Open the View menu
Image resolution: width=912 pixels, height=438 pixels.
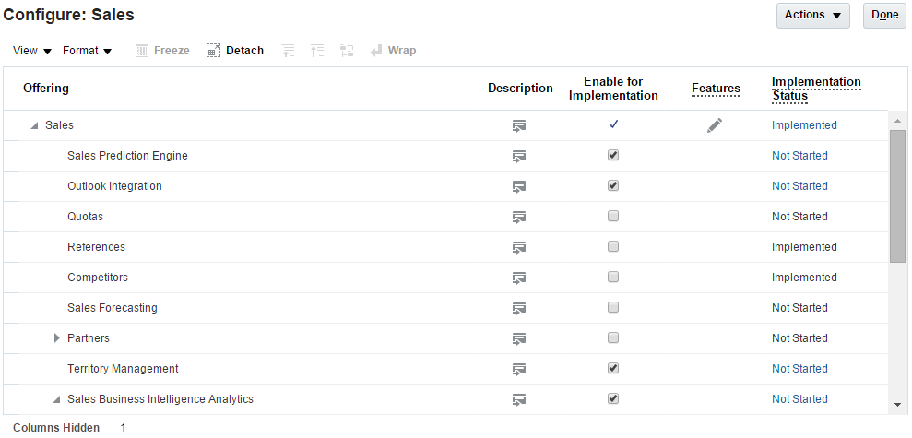point(32,51)
